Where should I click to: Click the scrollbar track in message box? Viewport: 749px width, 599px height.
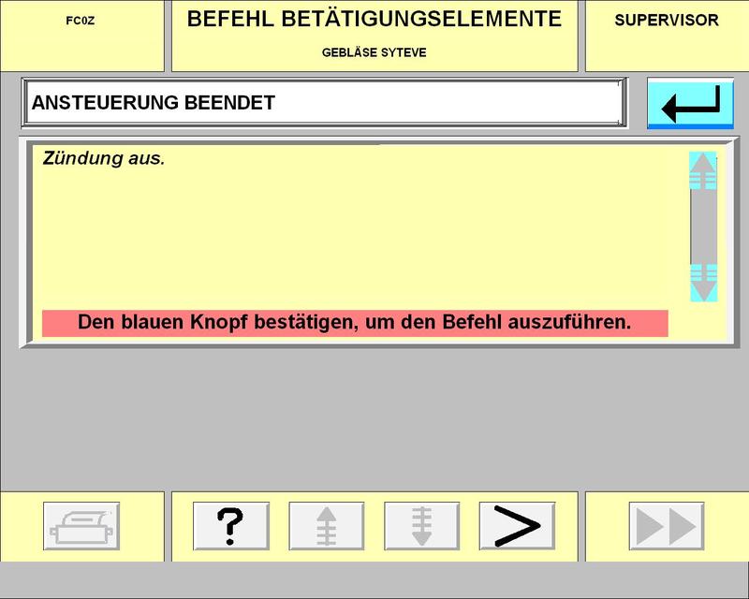(x=702, y=226)
